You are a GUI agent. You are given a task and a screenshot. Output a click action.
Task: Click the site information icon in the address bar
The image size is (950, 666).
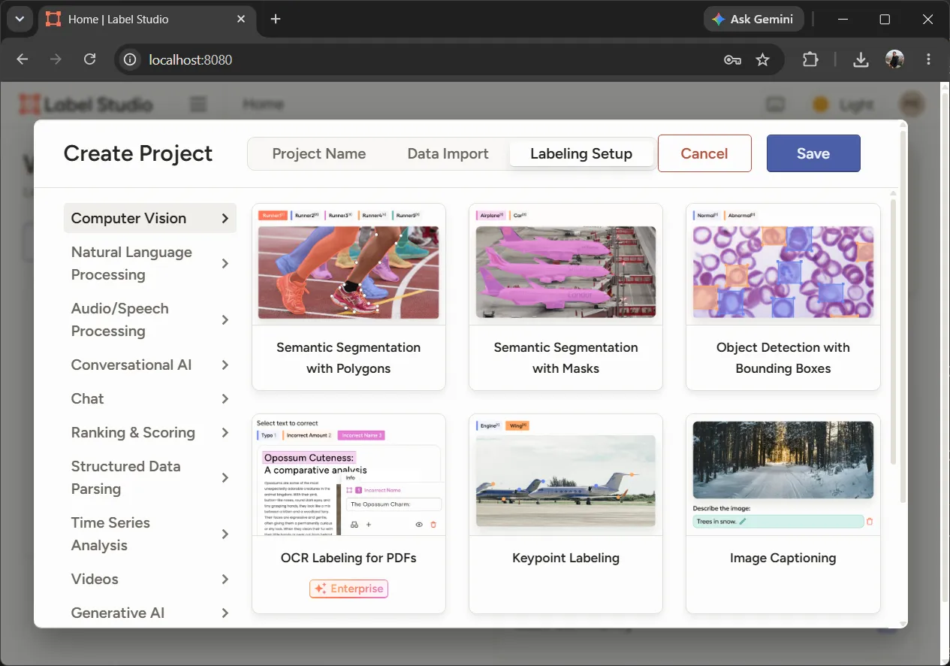pyautogui.click(x=130, y=59)
